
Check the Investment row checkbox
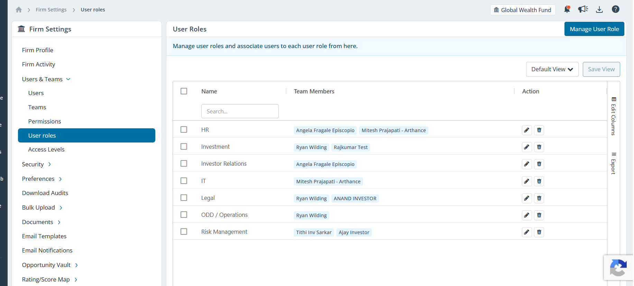pyautogui.click(x=184, y=147)
